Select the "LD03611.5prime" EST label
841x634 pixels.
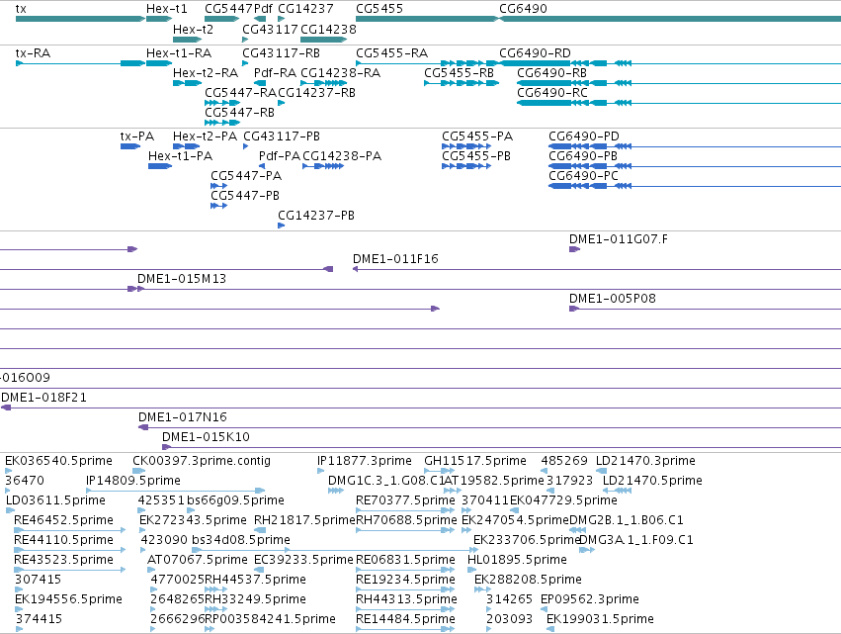coord(55,500)
